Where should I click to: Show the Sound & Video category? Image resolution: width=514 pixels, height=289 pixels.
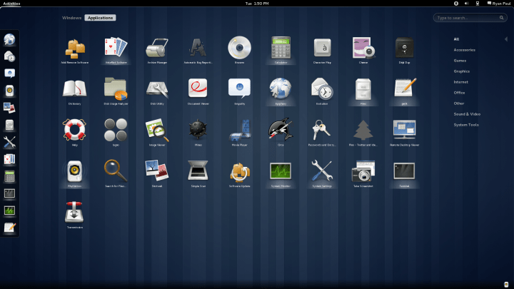pyautogui.click(x=467, y=113)
